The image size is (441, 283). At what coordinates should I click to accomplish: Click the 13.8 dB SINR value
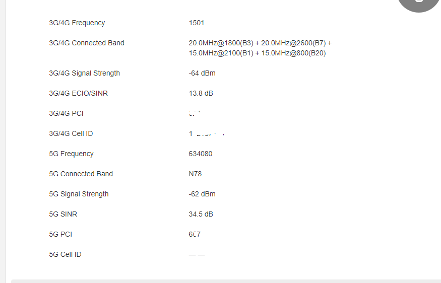click(x=201, y=93)
